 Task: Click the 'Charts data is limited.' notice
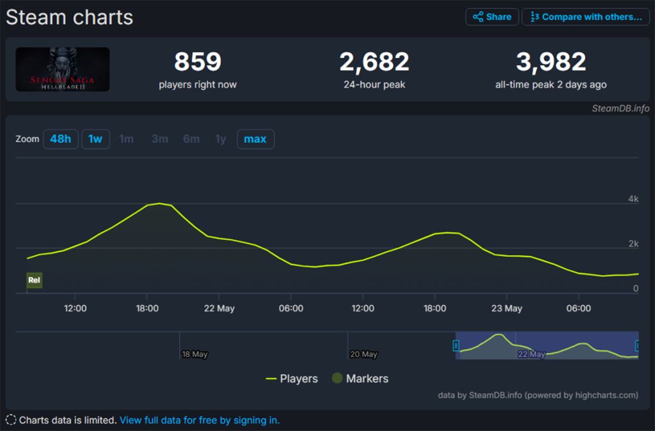[x=67, y=420]
